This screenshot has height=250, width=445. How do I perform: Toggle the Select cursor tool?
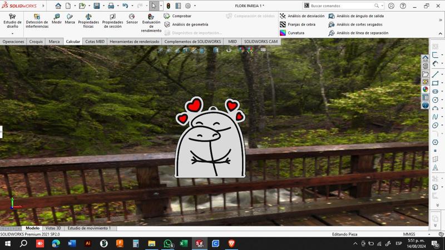[x=154, y=6]
